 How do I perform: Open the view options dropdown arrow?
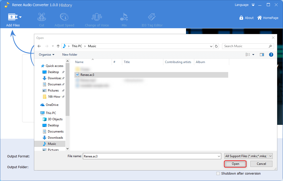click(x=253, y=55)
